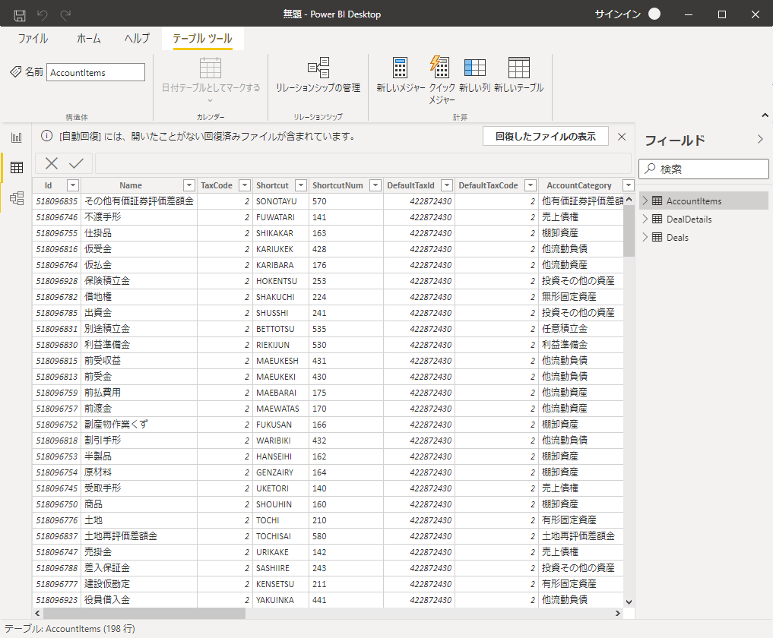
Task: Open the Shortcut column filter dropdown
Action: (x=301, y=185)
